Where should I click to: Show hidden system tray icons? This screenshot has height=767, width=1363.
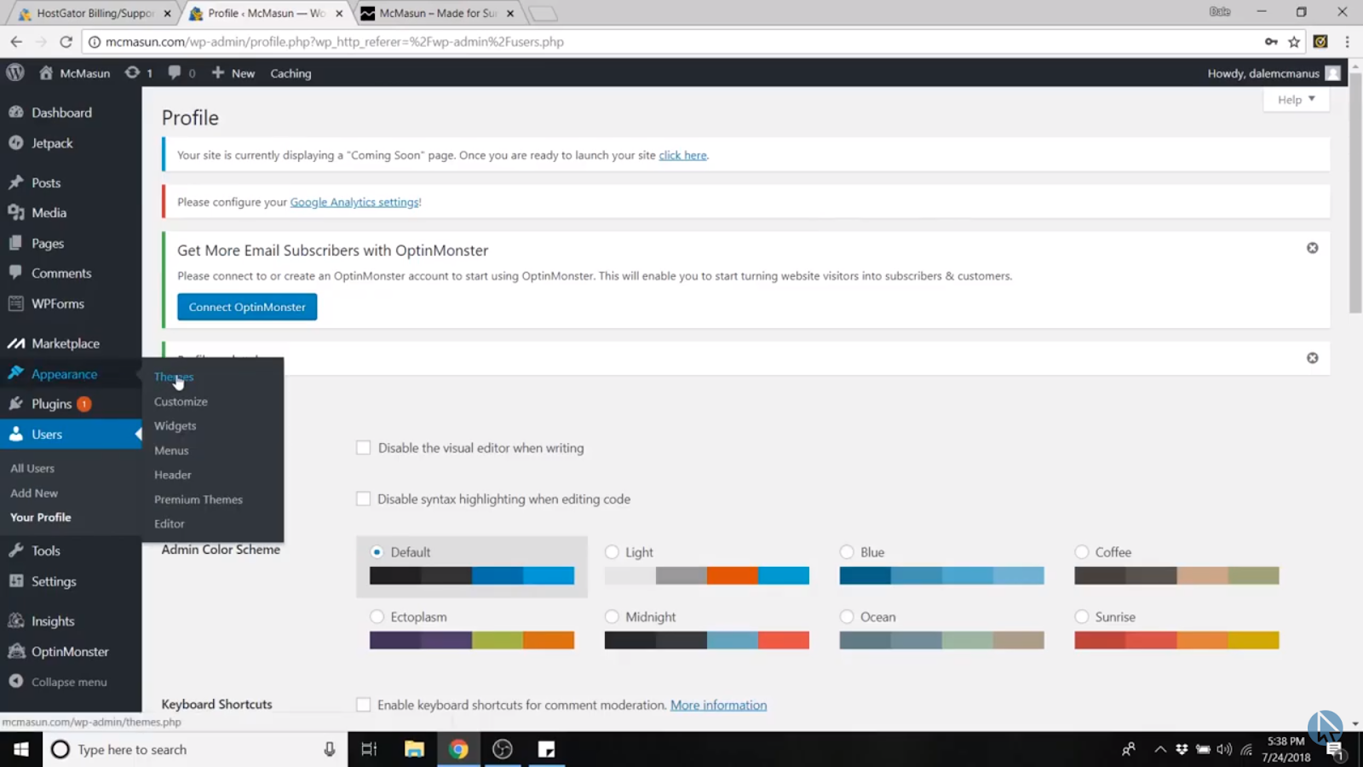click(1159, 750)
